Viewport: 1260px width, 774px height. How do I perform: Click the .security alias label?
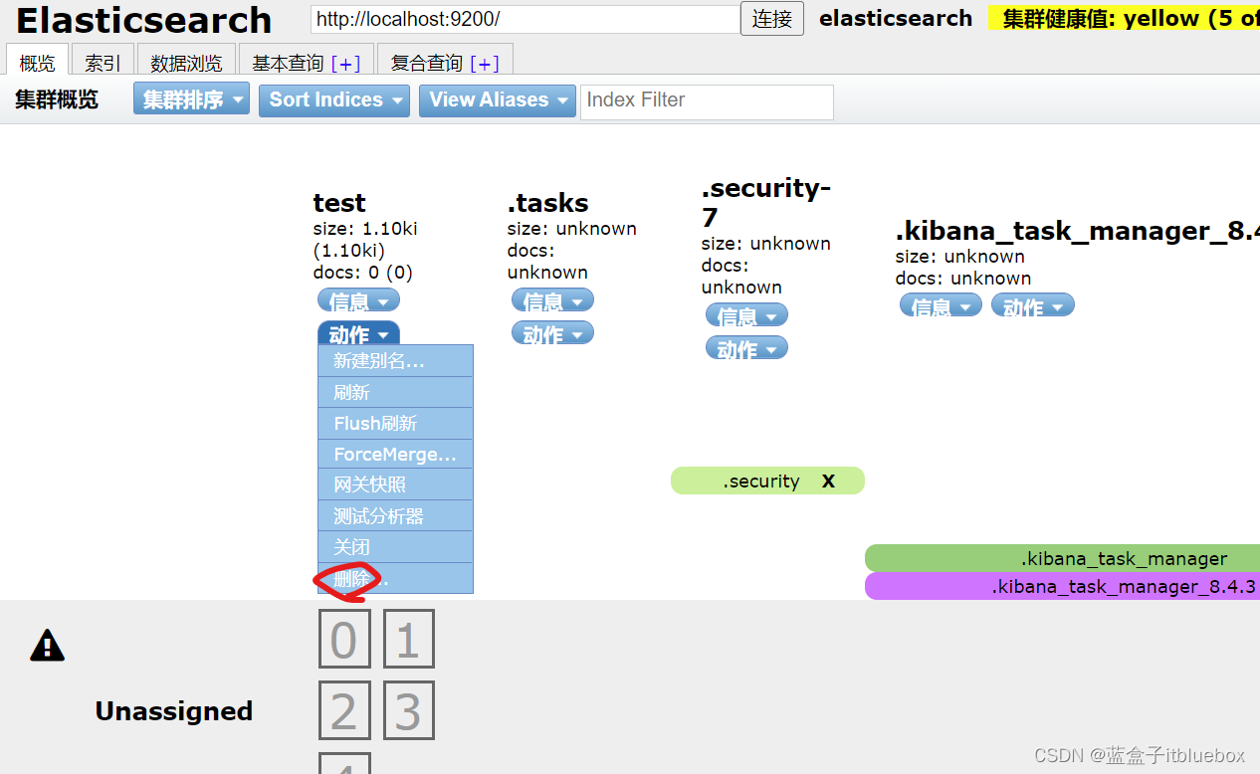tap(761, 482)
